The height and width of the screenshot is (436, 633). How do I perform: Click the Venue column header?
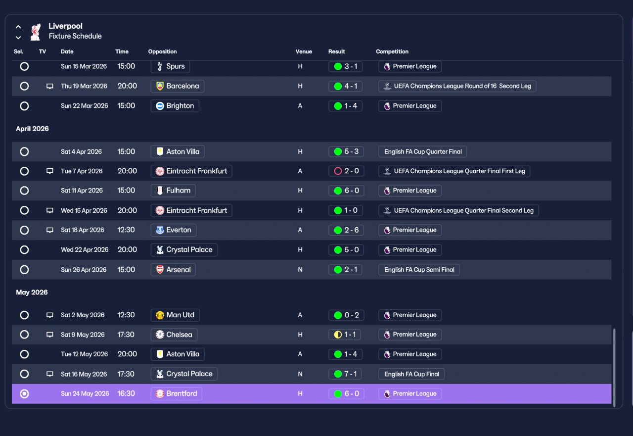[x=304, y=51]
